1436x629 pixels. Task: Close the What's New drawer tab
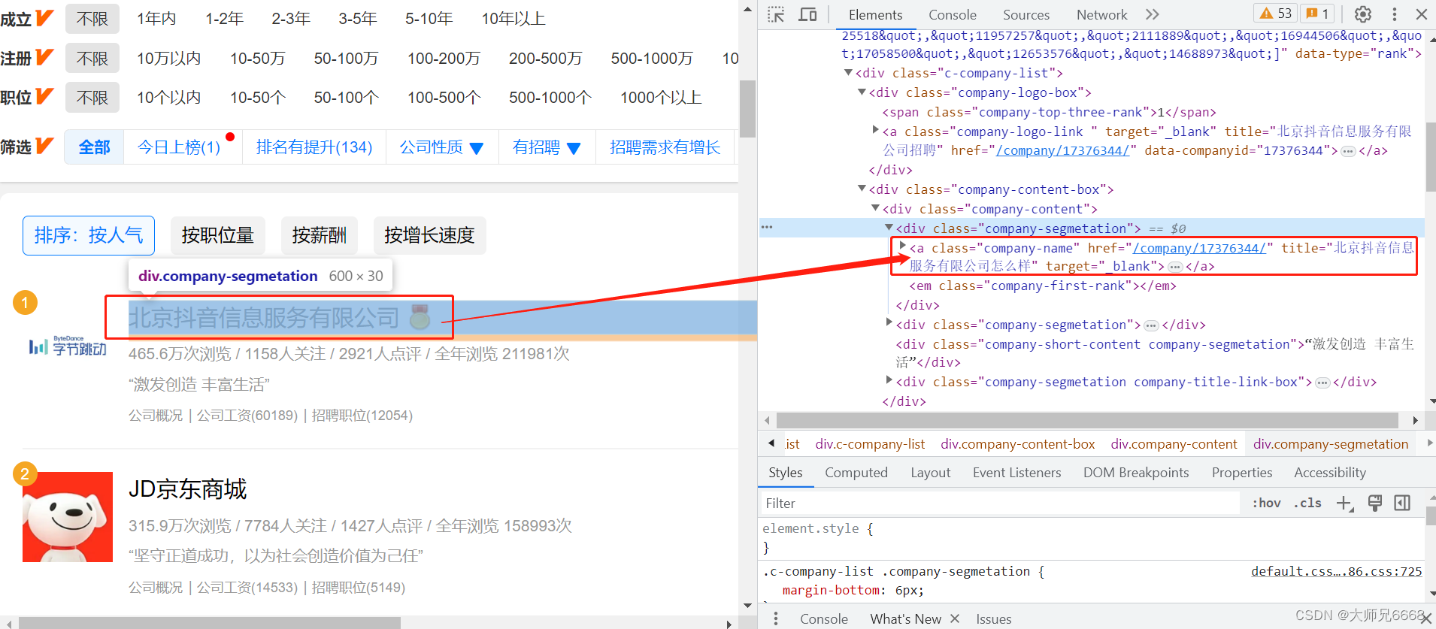955,618
